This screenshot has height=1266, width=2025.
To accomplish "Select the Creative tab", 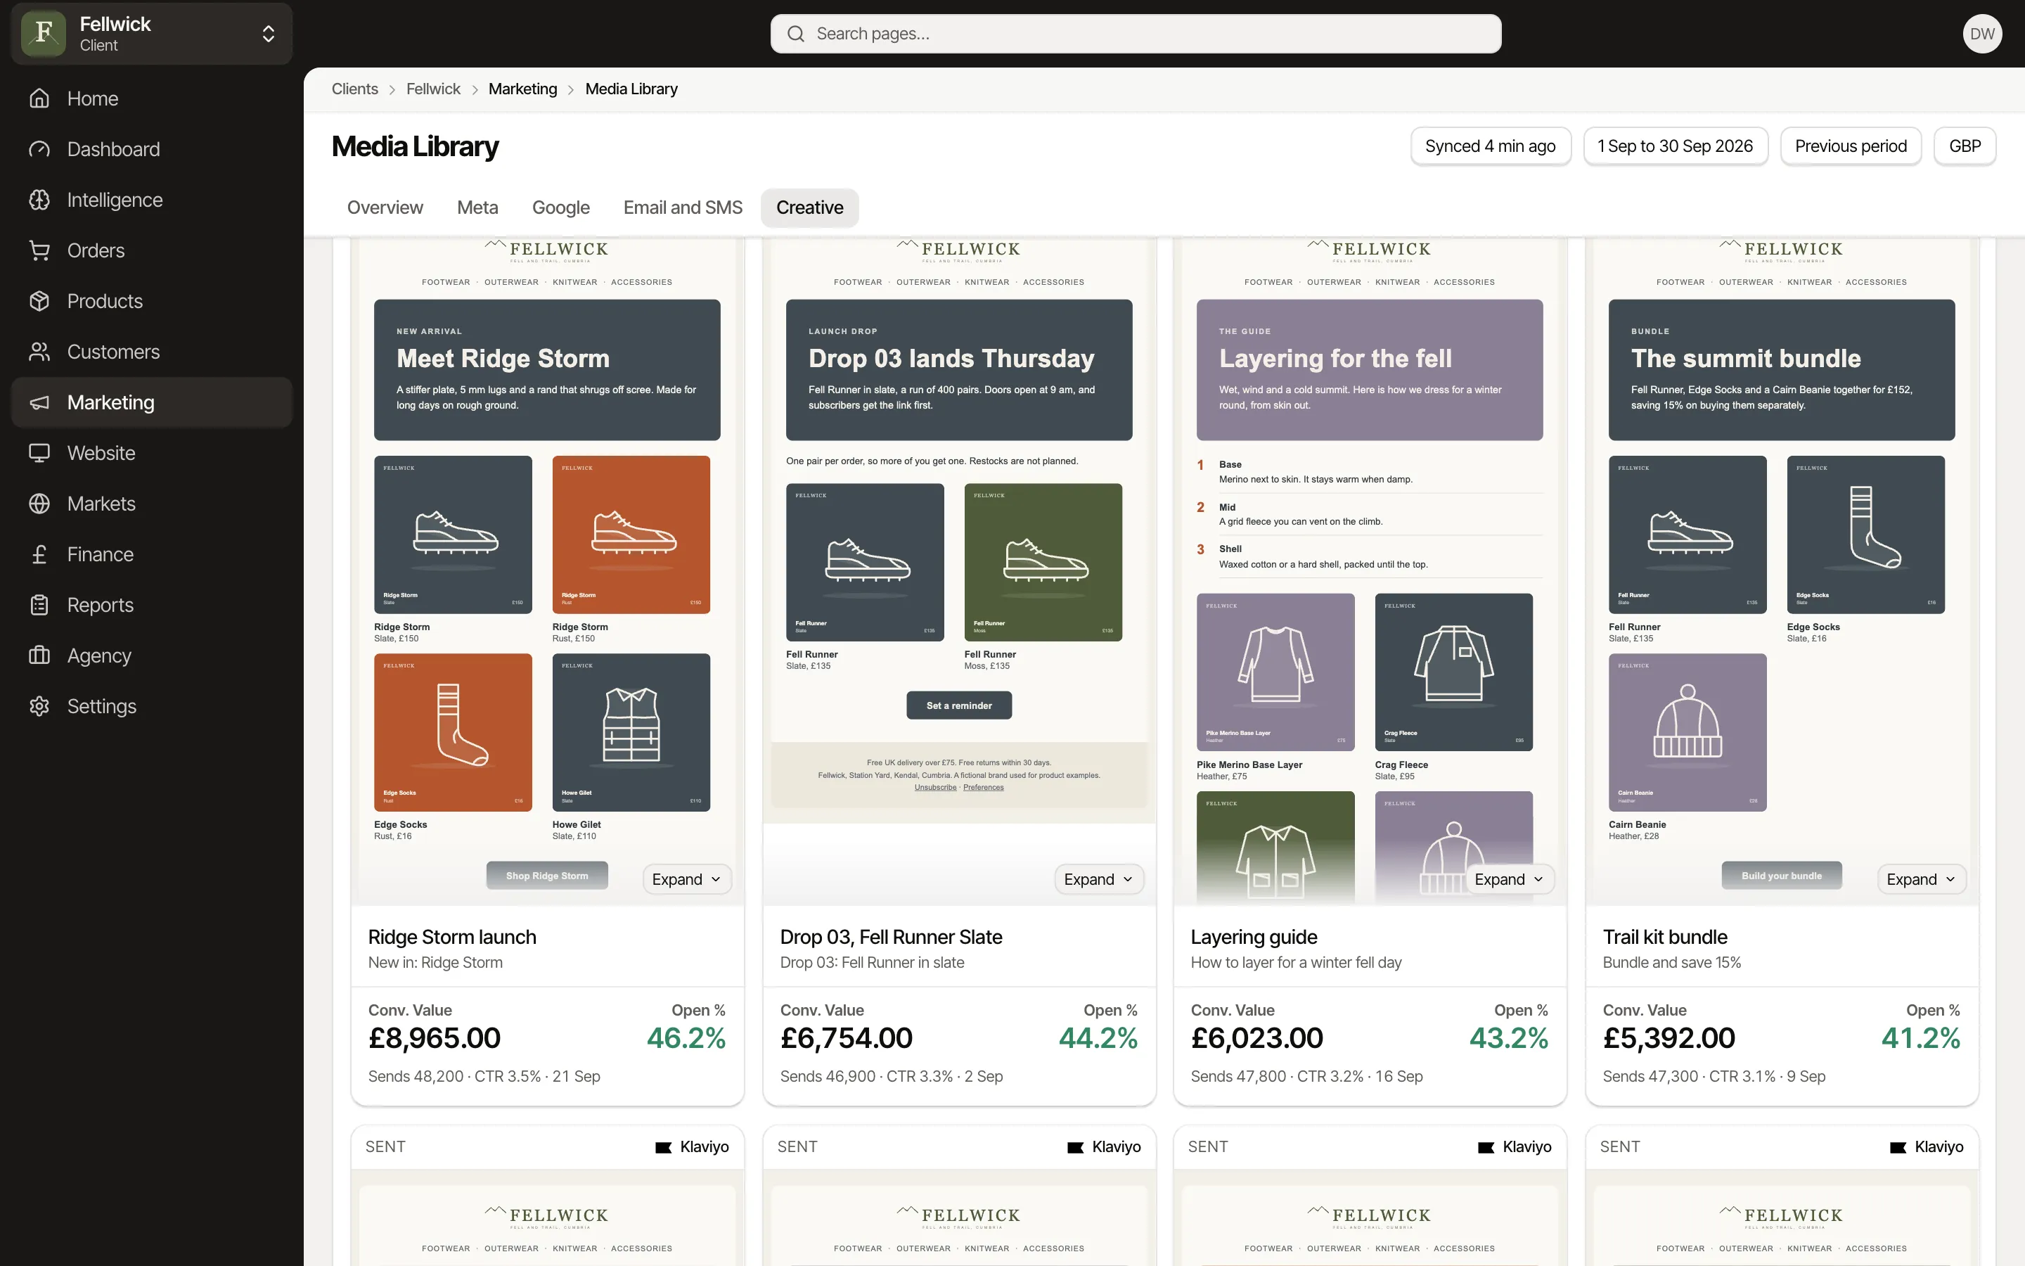I will [x=809, y=207].
